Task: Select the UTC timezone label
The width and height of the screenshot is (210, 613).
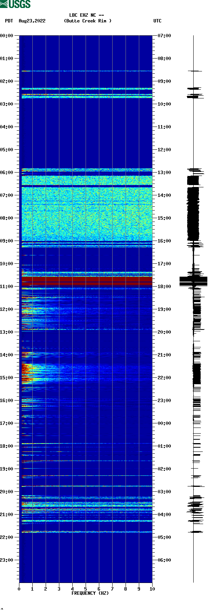Action: point(157,21)
